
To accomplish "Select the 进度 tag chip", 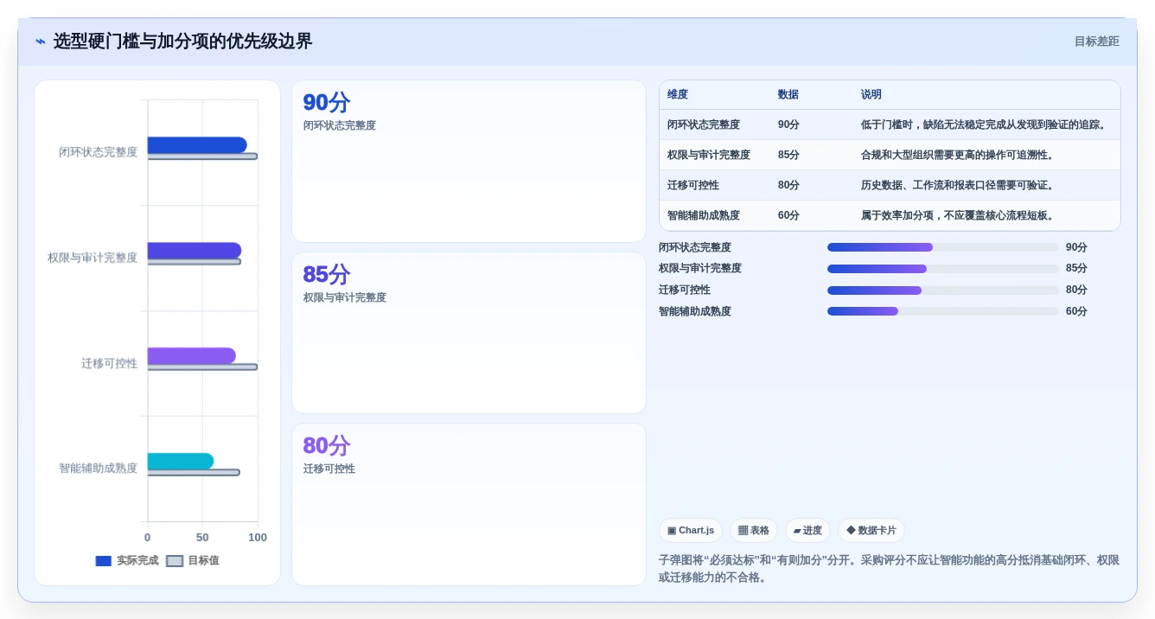I will (x=807, y=530).
